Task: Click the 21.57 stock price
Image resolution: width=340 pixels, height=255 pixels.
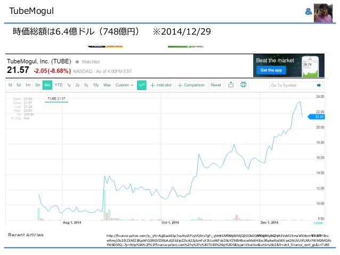Action: (x=18, y=70)
